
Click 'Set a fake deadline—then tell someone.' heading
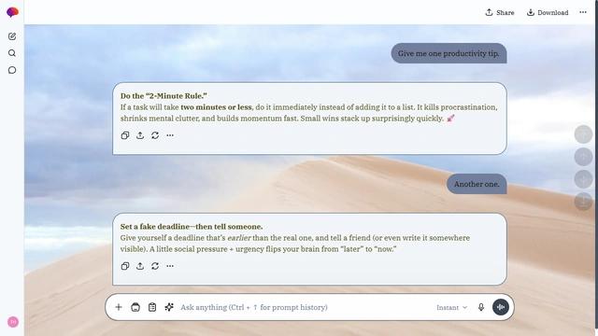(192, 227)
